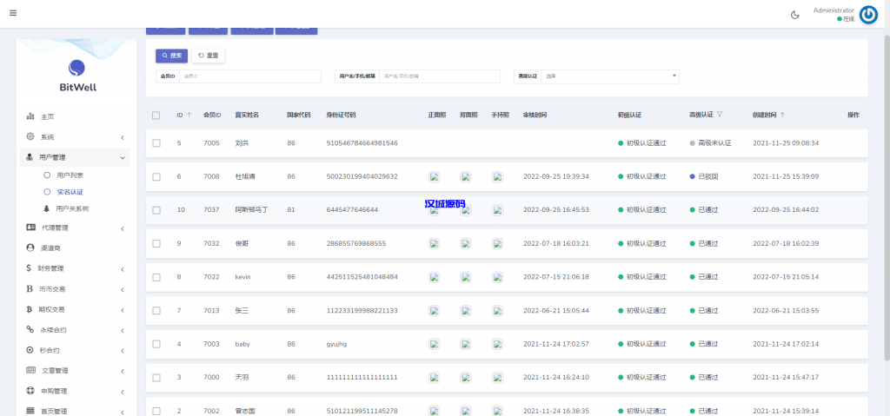Check the row checkbox for 刘洪
The image size is (890, 416).
[156, 143]
